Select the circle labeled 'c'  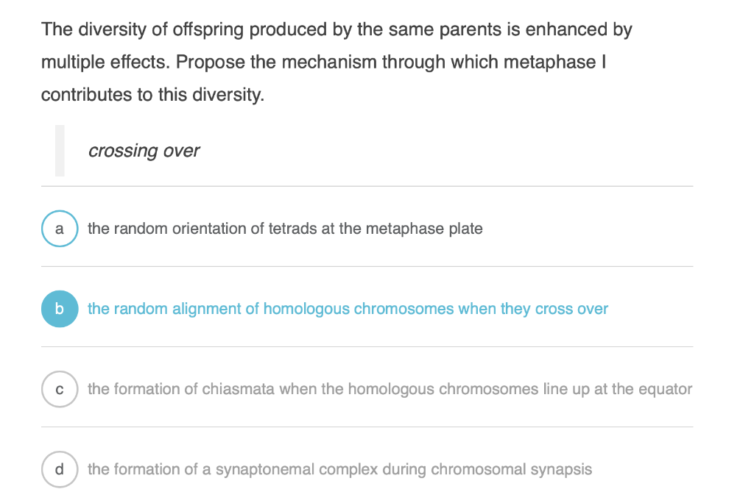(x=60, y=389)
